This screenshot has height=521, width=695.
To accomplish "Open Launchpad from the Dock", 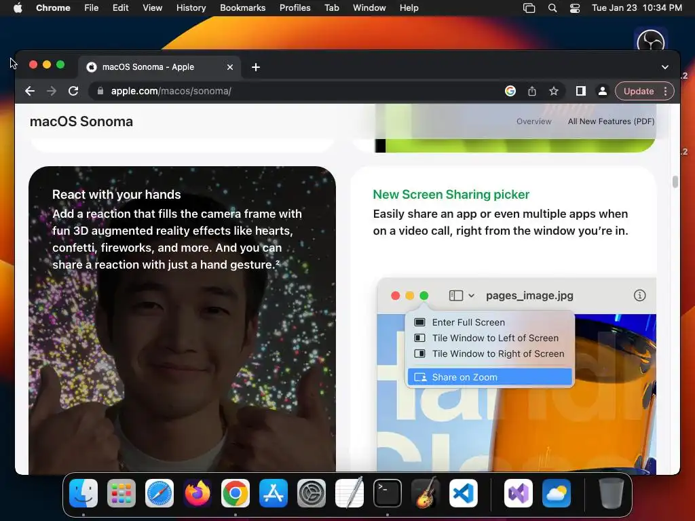I will (121, 493).
